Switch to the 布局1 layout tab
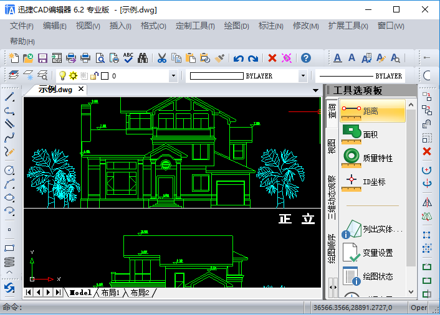Viewport: 440px width, 315px height. click(x=110, y=293)
